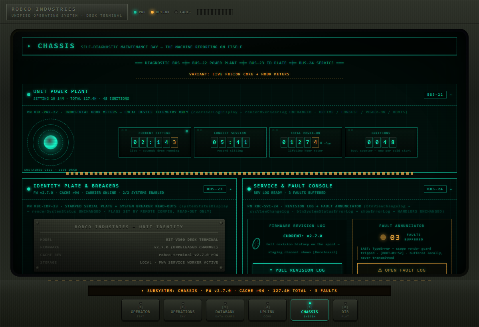This screenshot has width=479, height=327.
Task: Click 'BUS-23 ID PLATE' in the diagnostic bus line
Action: [x=268, y=63]
